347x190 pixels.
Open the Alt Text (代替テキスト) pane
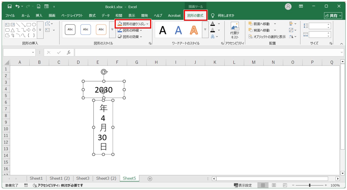(x=235, y=30)
